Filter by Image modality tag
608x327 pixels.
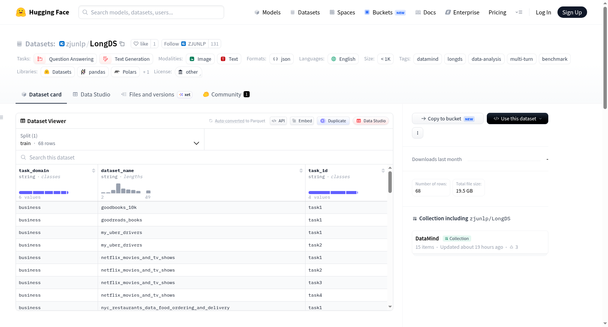200,59
